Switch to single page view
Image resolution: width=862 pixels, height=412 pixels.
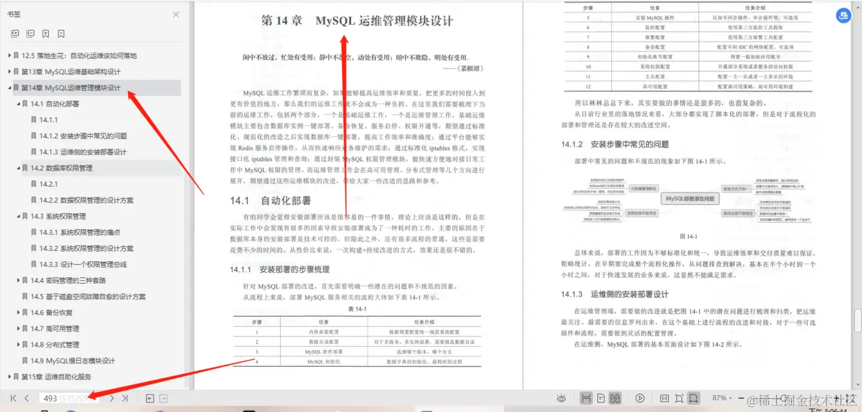[x=601, y=398]
